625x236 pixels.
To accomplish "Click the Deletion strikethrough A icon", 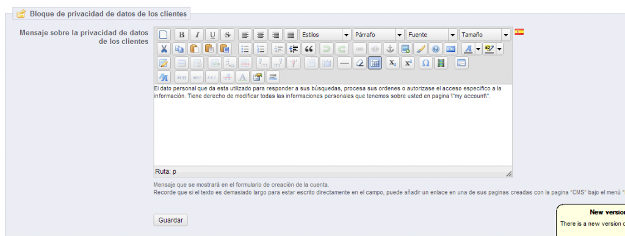I will point(228,77).
